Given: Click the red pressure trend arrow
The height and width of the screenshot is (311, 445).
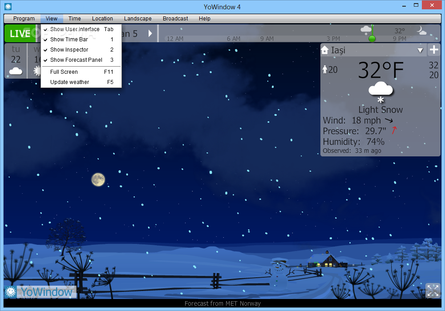Looking at the screenshot, I should point(394,131).
